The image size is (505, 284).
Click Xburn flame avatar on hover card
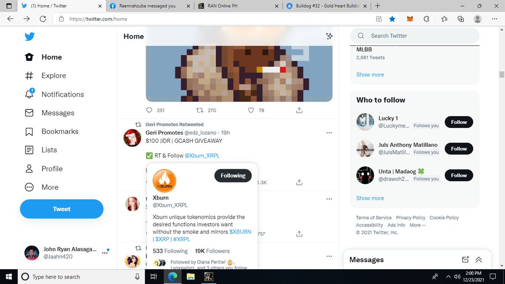pyautogui.click(x=164, y=181)
